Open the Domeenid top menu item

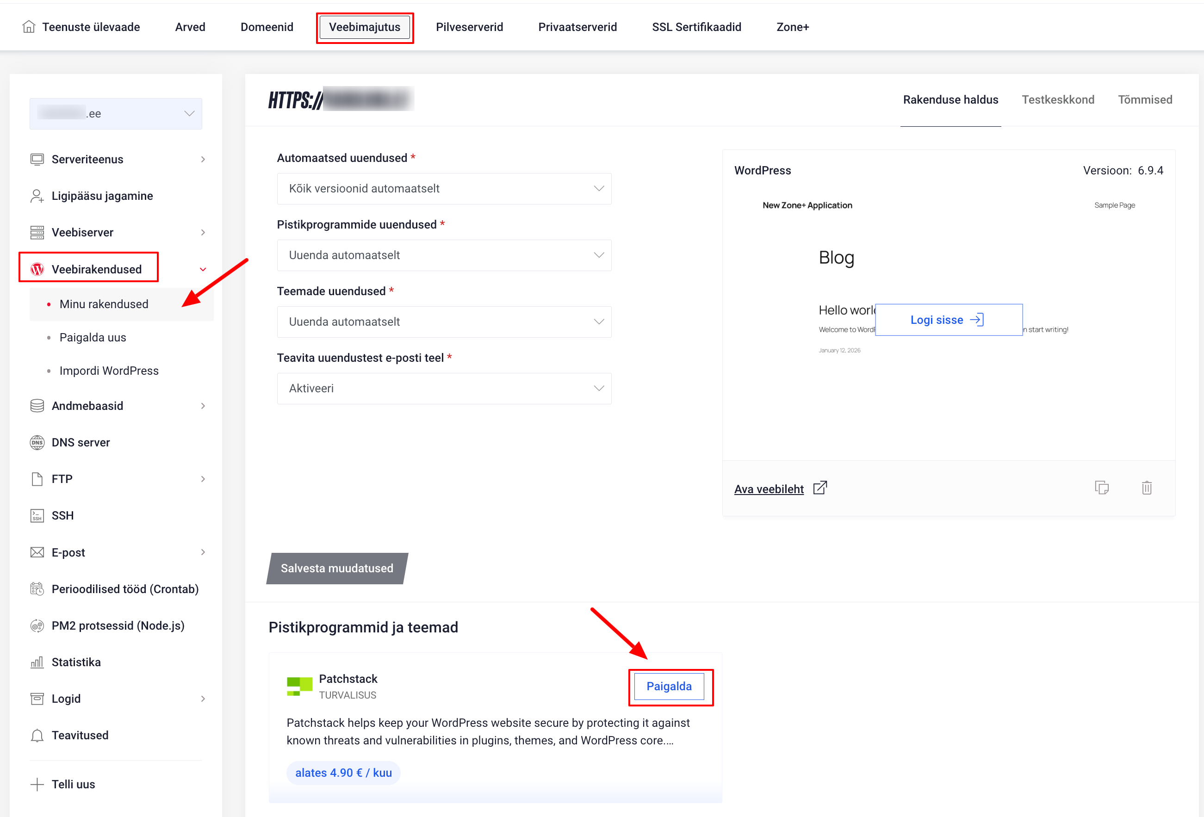pyautogui.click(x=267, y=27)
